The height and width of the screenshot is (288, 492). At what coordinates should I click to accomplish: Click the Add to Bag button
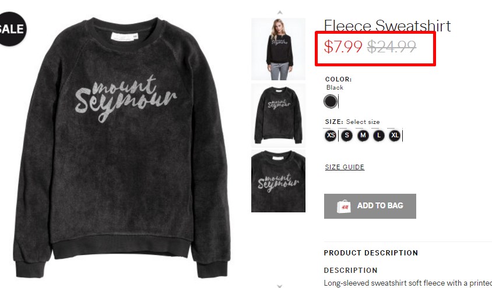[370, 206]
